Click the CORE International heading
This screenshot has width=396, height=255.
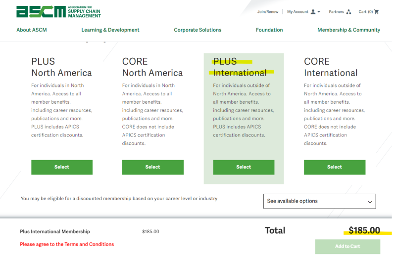(331, 67)
